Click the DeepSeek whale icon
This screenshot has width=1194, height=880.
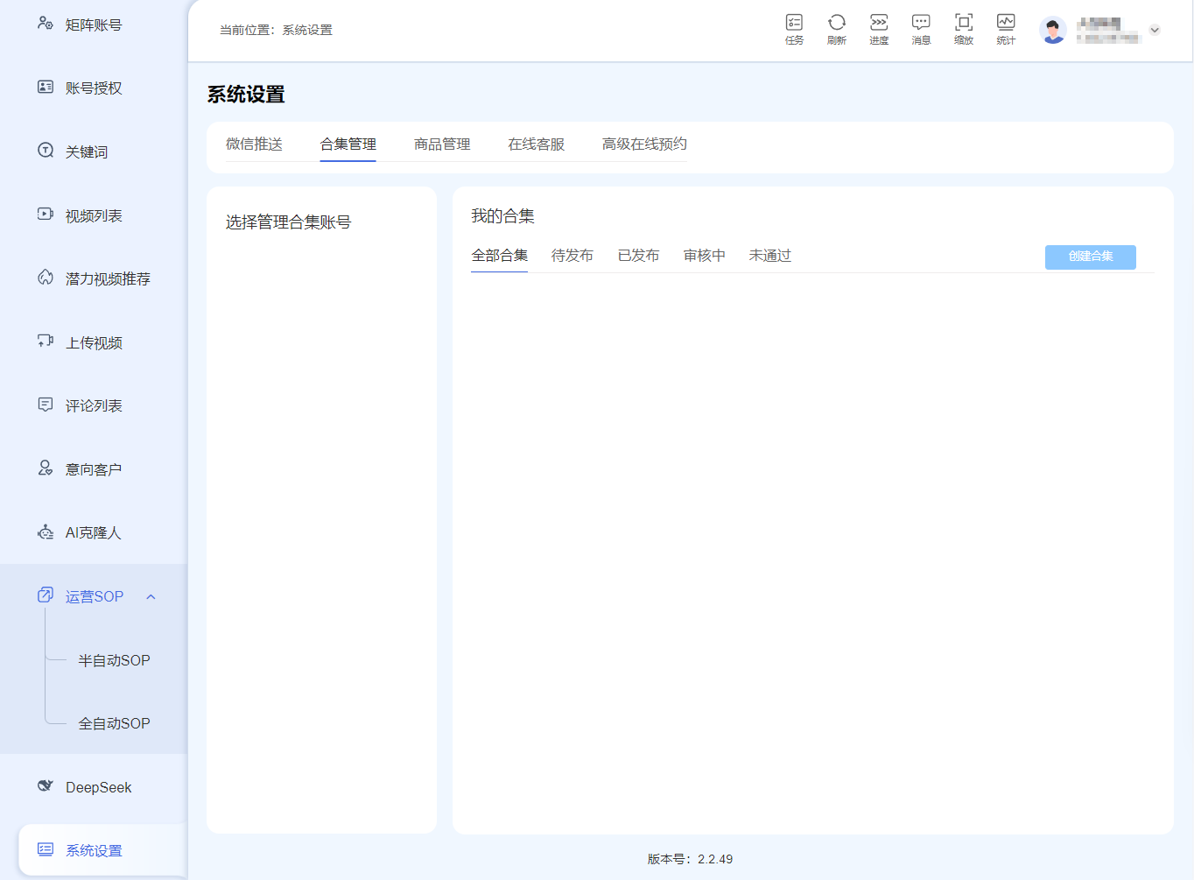tap(46, 786)
